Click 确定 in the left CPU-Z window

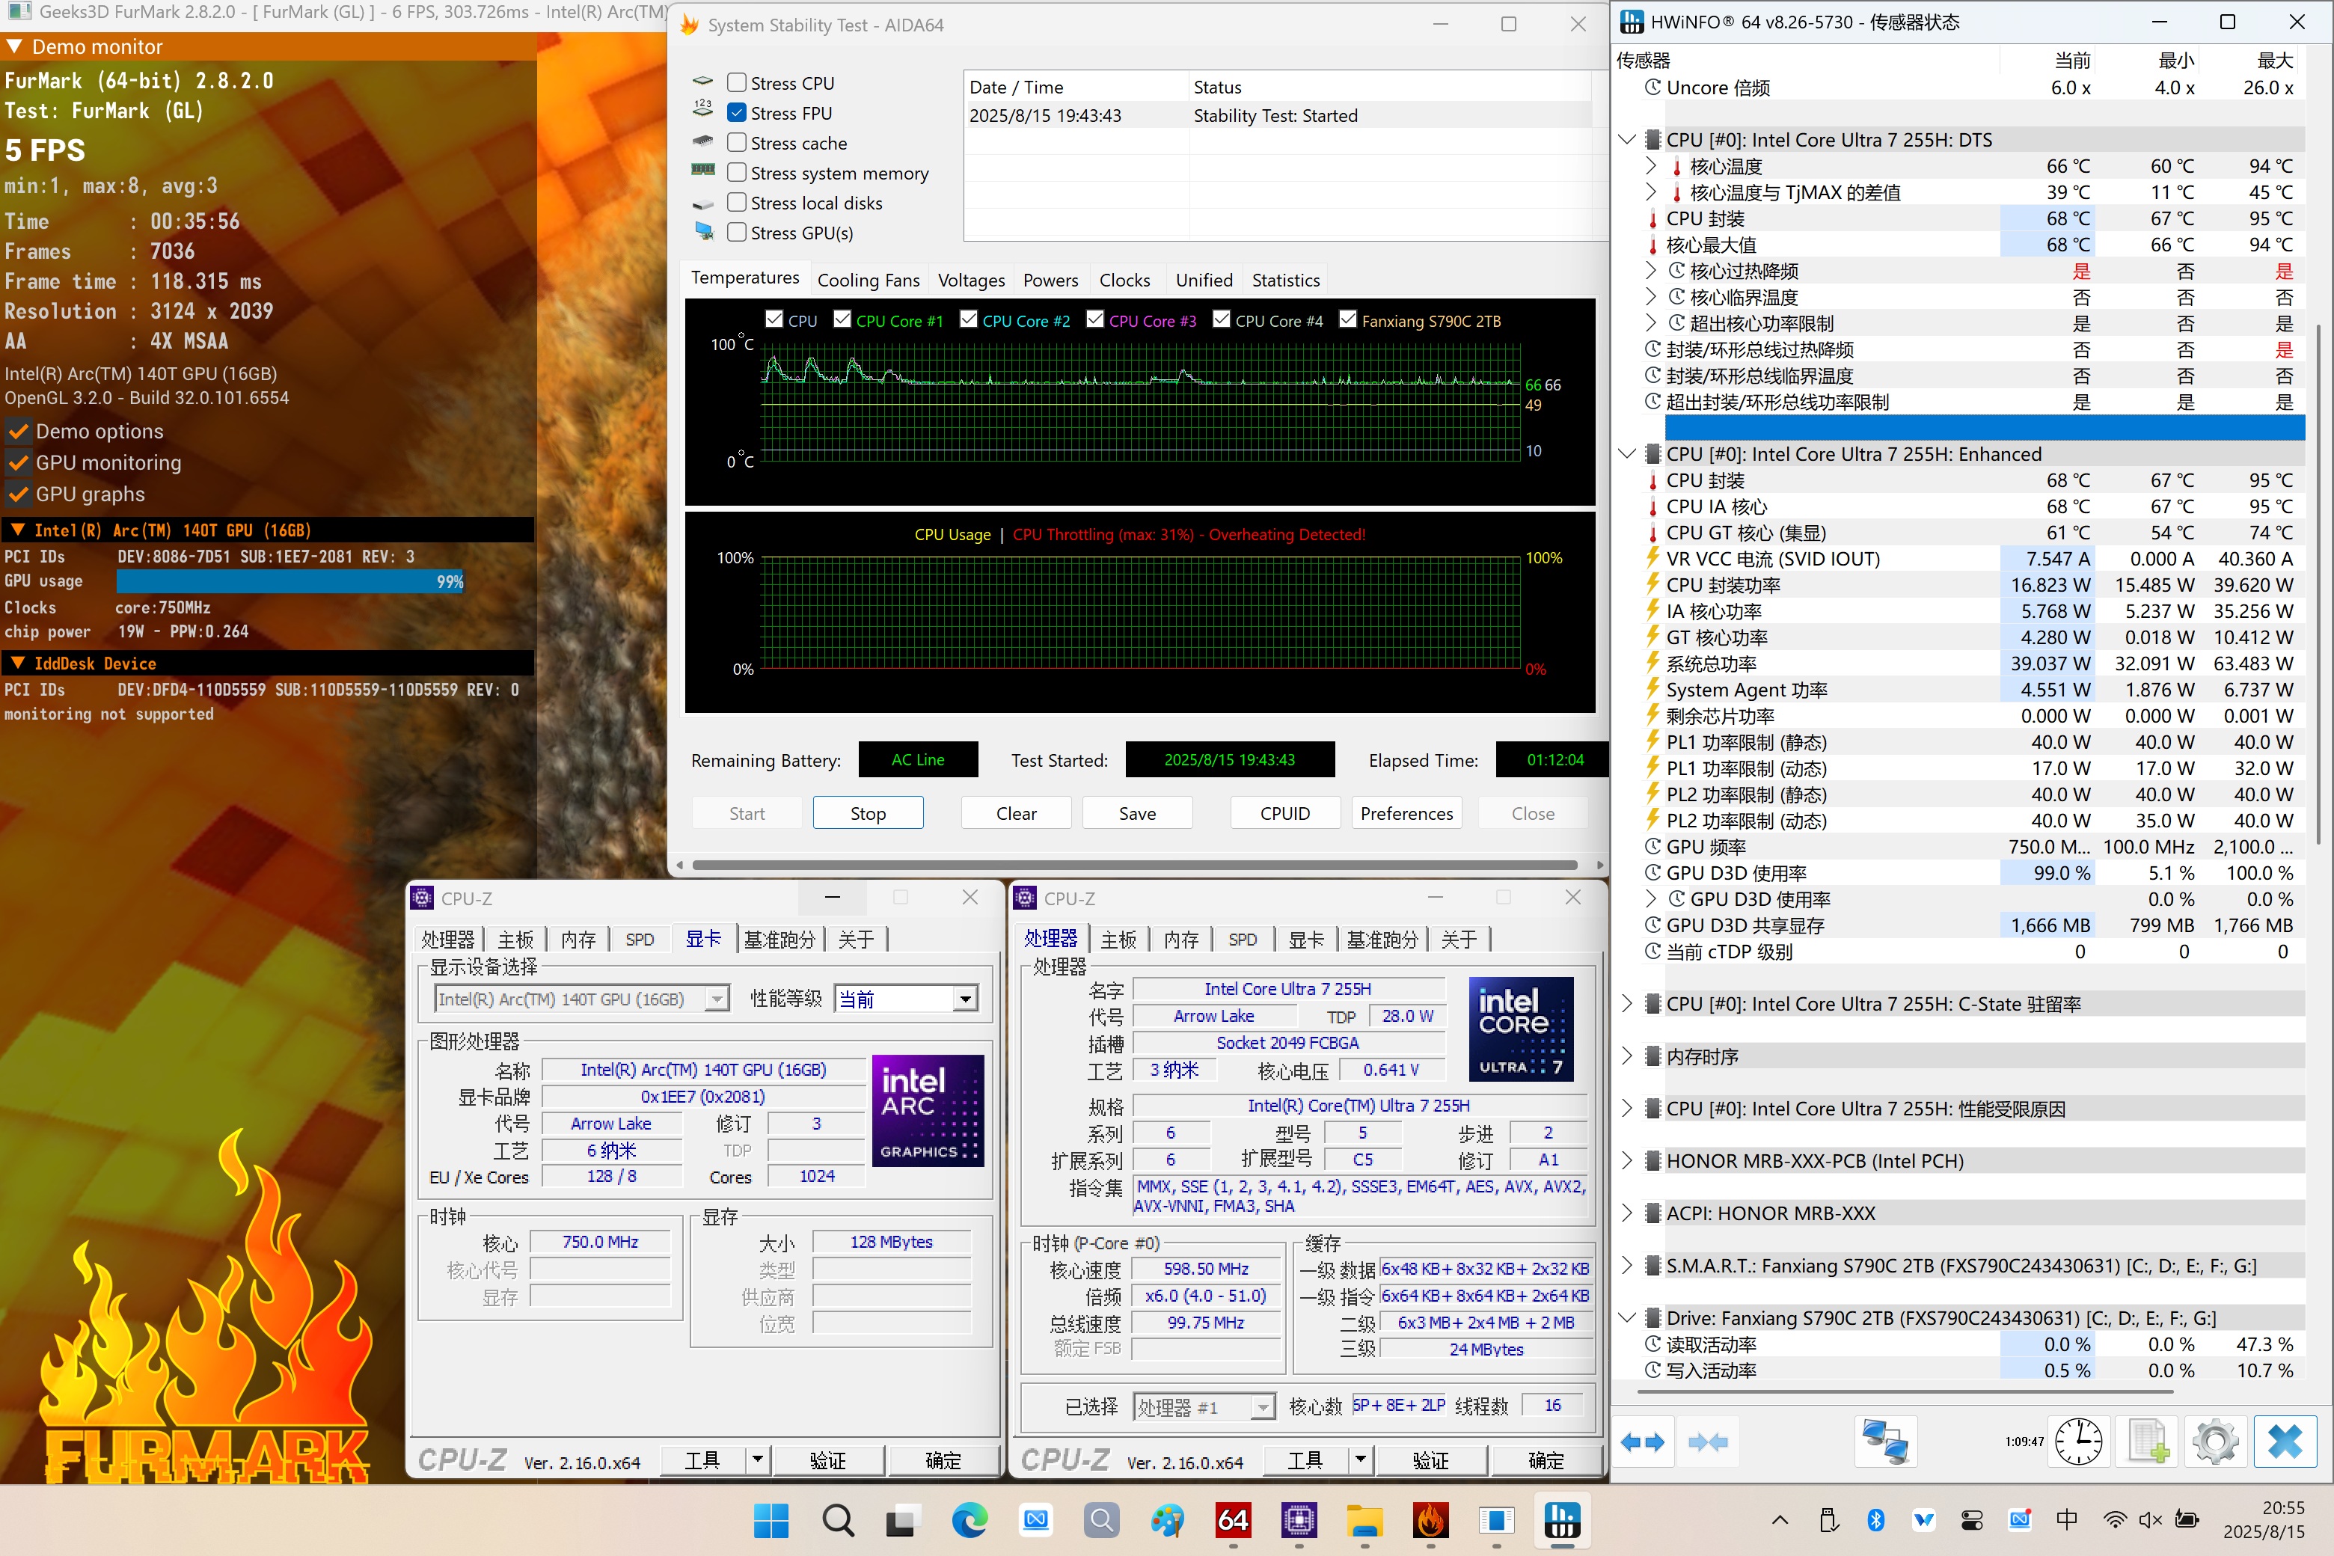coord(943,1459)
